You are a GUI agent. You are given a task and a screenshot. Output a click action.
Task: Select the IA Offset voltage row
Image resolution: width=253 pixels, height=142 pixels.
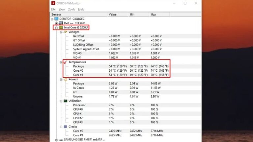click(x=126, y=36)
